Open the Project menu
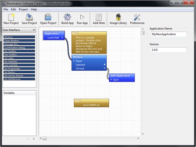 coord(23,9)
